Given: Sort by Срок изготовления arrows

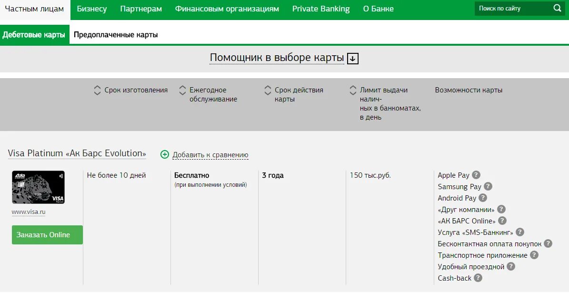Looking at the screenshot, I should click(x=97, y=90).
